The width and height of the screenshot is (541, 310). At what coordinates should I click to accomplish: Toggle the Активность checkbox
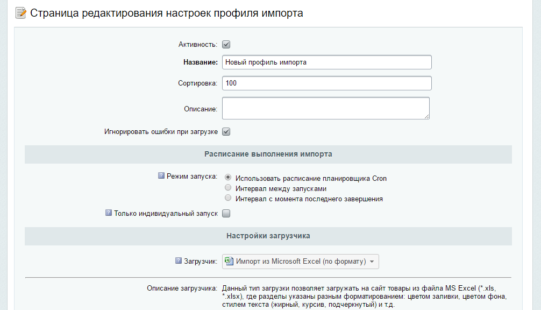[226, 45]
